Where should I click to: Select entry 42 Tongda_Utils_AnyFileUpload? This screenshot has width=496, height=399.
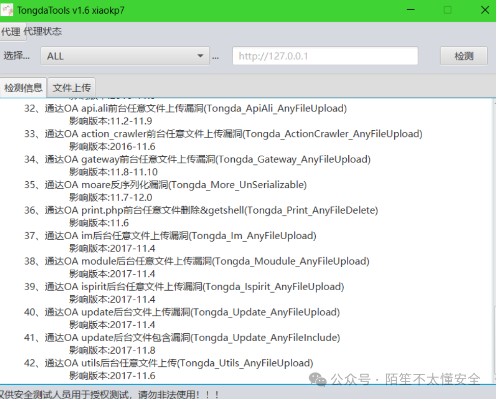pyautogui.click(x=168, y=362)
